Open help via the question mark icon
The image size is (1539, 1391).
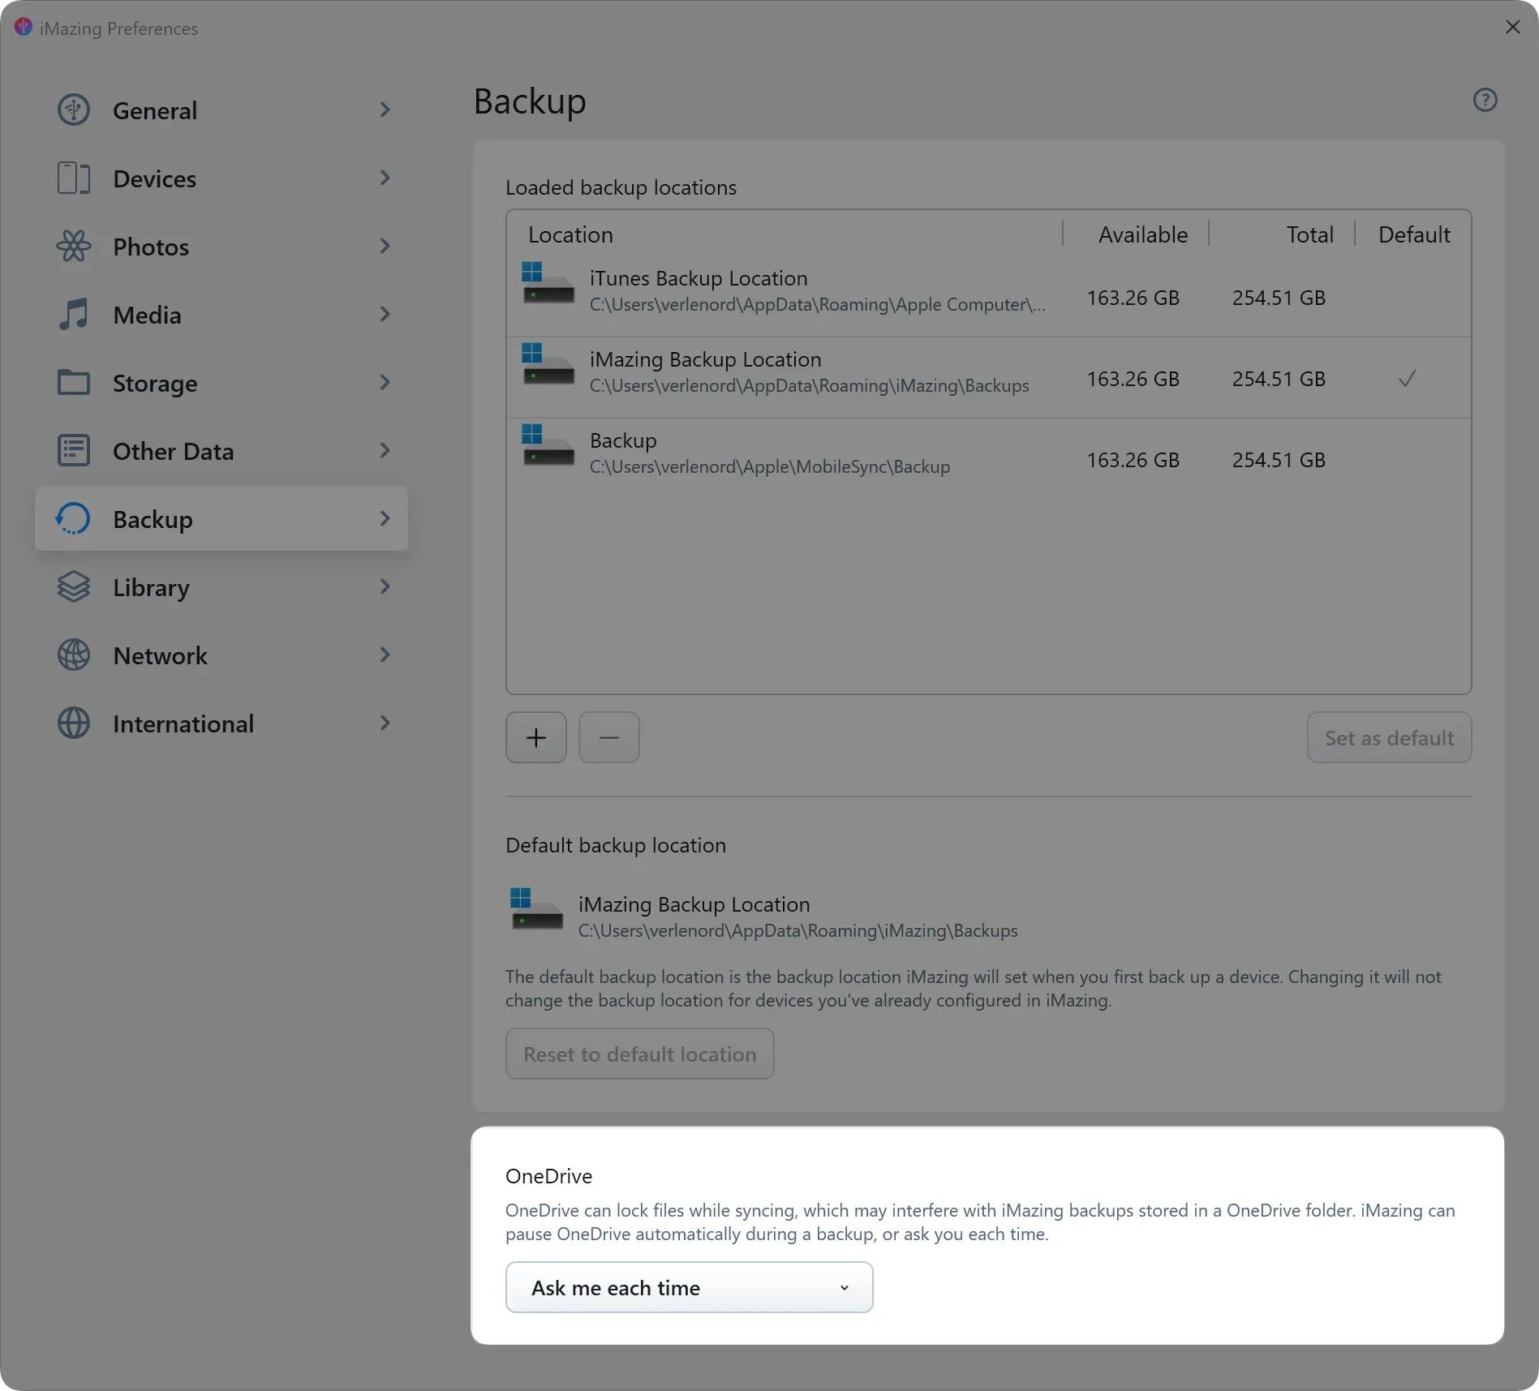click(x=1485, y=100)
